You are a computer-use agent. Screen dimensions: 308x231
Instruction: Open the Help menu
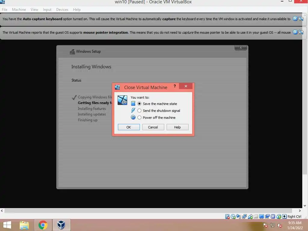(77, 9)
